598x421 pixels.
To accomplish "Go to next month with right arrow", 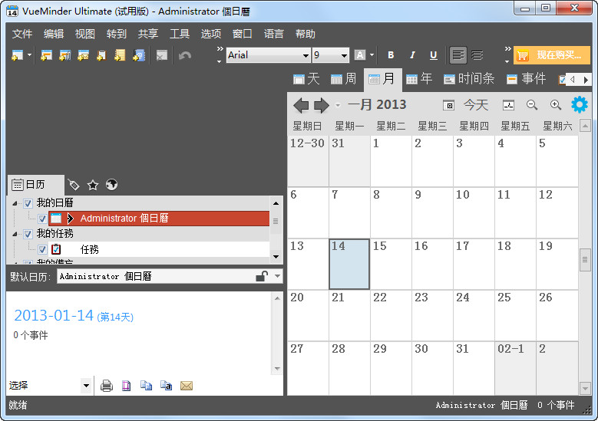I will point(321,106).
